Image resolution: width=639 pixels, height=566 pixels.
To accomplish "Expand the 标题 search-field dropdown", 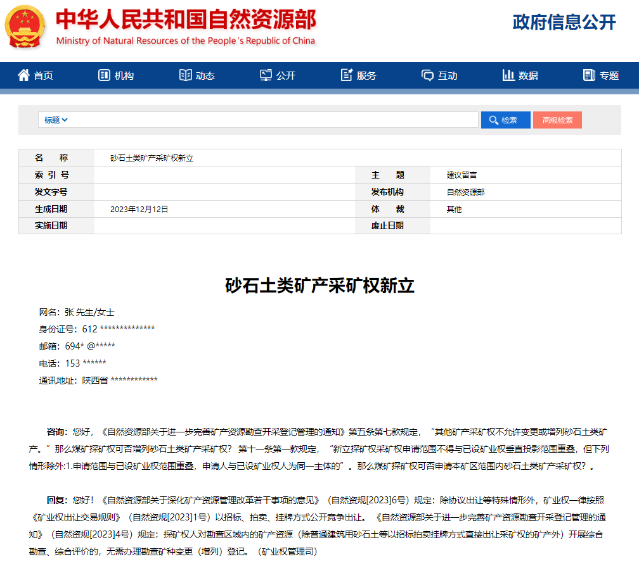I will 56,120.
